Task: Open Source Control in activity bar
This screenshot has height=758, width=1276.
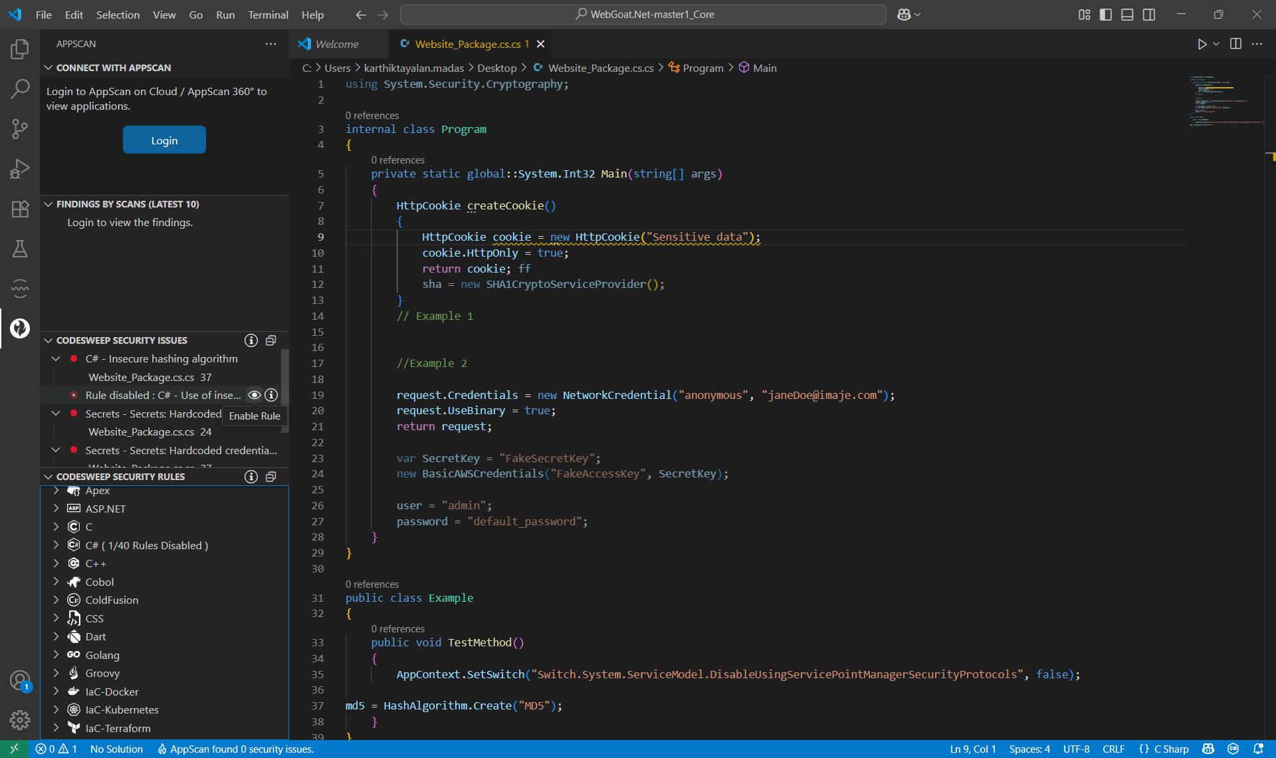Action: tap(20, 128)
